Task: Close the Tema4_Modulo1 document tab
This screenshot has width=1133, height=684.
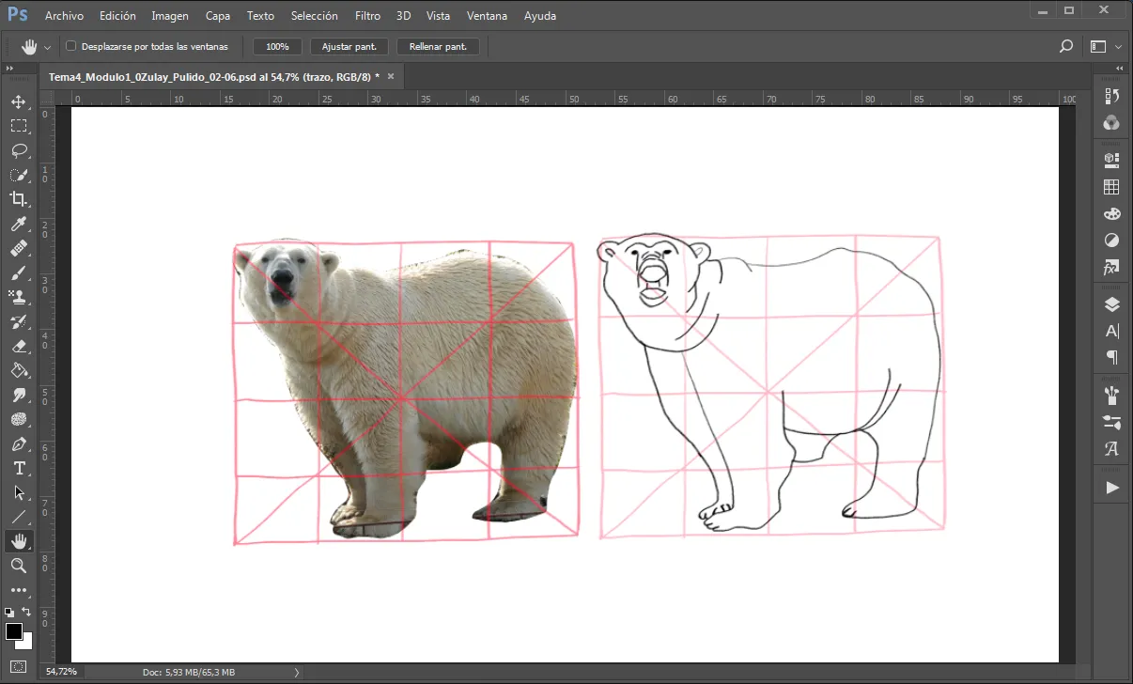Action: 391,76
